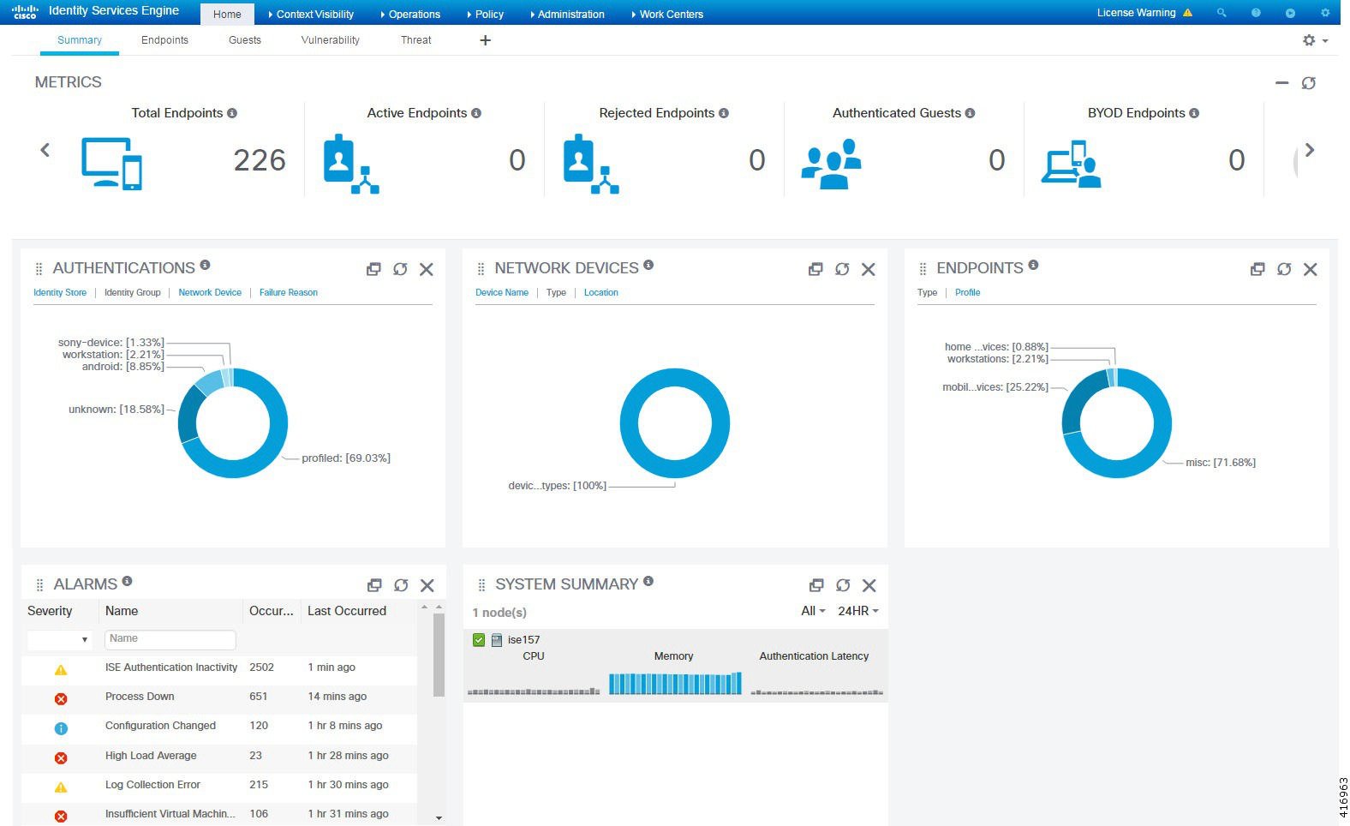
Task: Switch to the Threat dashboard tab
Action: tap(416, 40)
